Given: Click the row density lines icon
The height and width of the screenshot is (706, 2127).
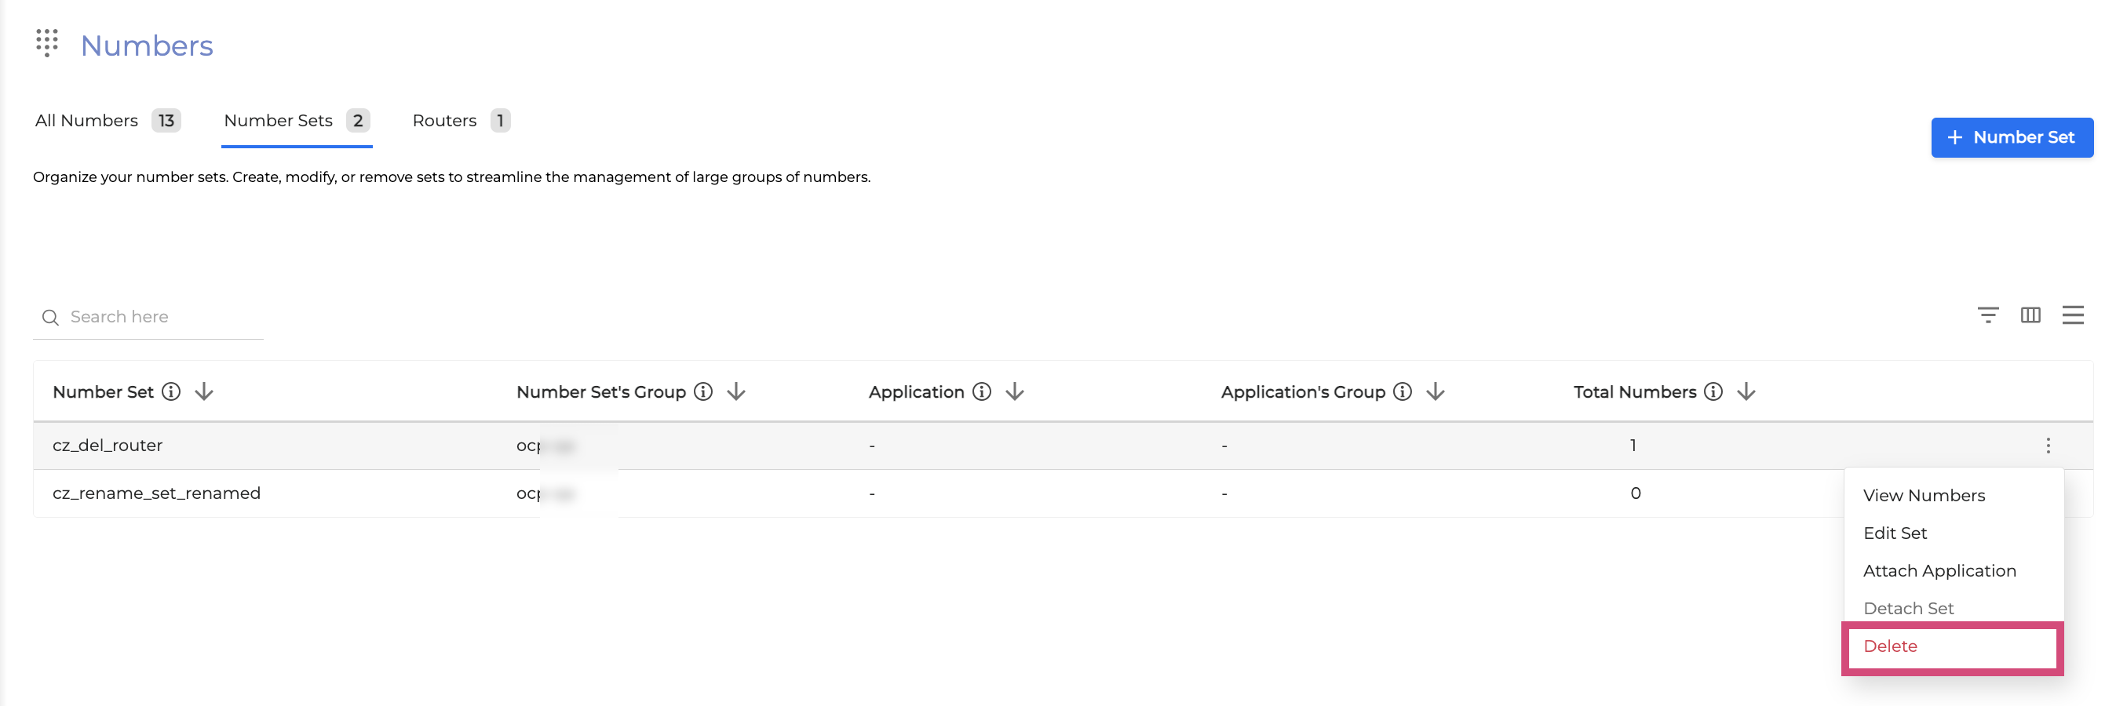Looking at the screenshot, I should 2073,315.
